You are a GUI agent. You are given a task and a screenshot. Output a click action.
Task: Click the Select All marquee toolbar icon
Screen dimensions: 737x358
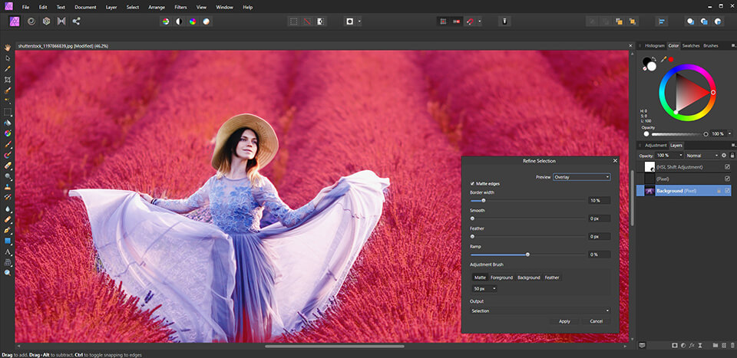tap(294, 21)
